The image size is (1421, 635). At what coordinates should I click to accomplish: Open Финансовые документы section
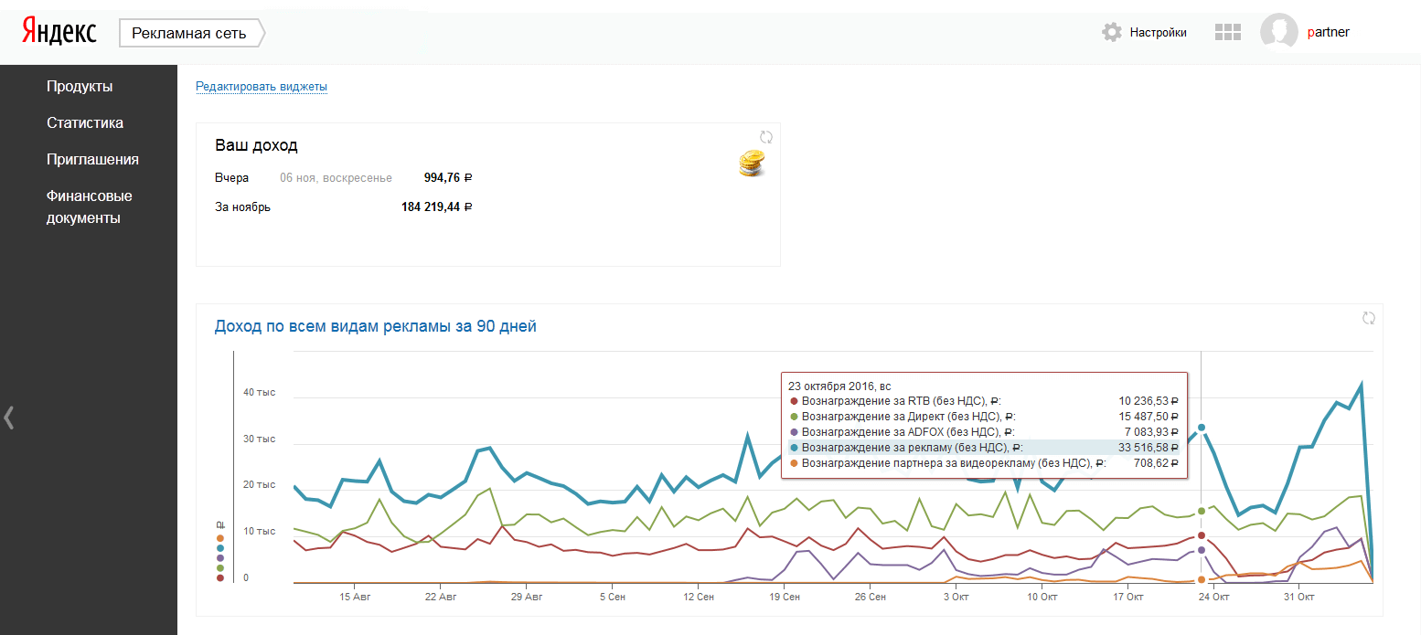pos(89,207)
